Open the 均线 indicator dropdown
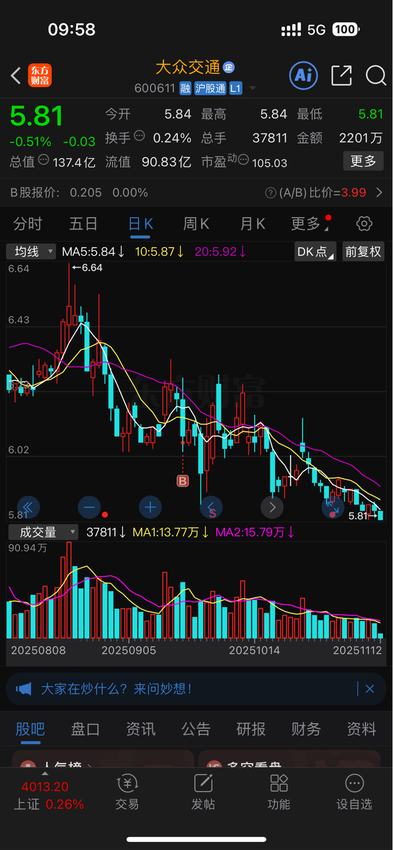 pyautogui.click(x=31, y=251)
